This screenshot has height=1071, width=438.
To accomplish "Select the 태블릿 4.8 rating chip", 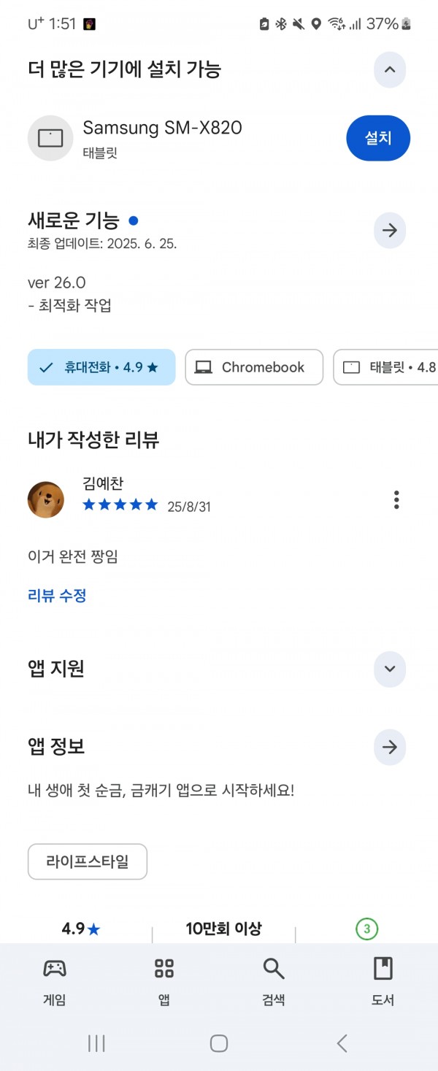I will point(385,367).
